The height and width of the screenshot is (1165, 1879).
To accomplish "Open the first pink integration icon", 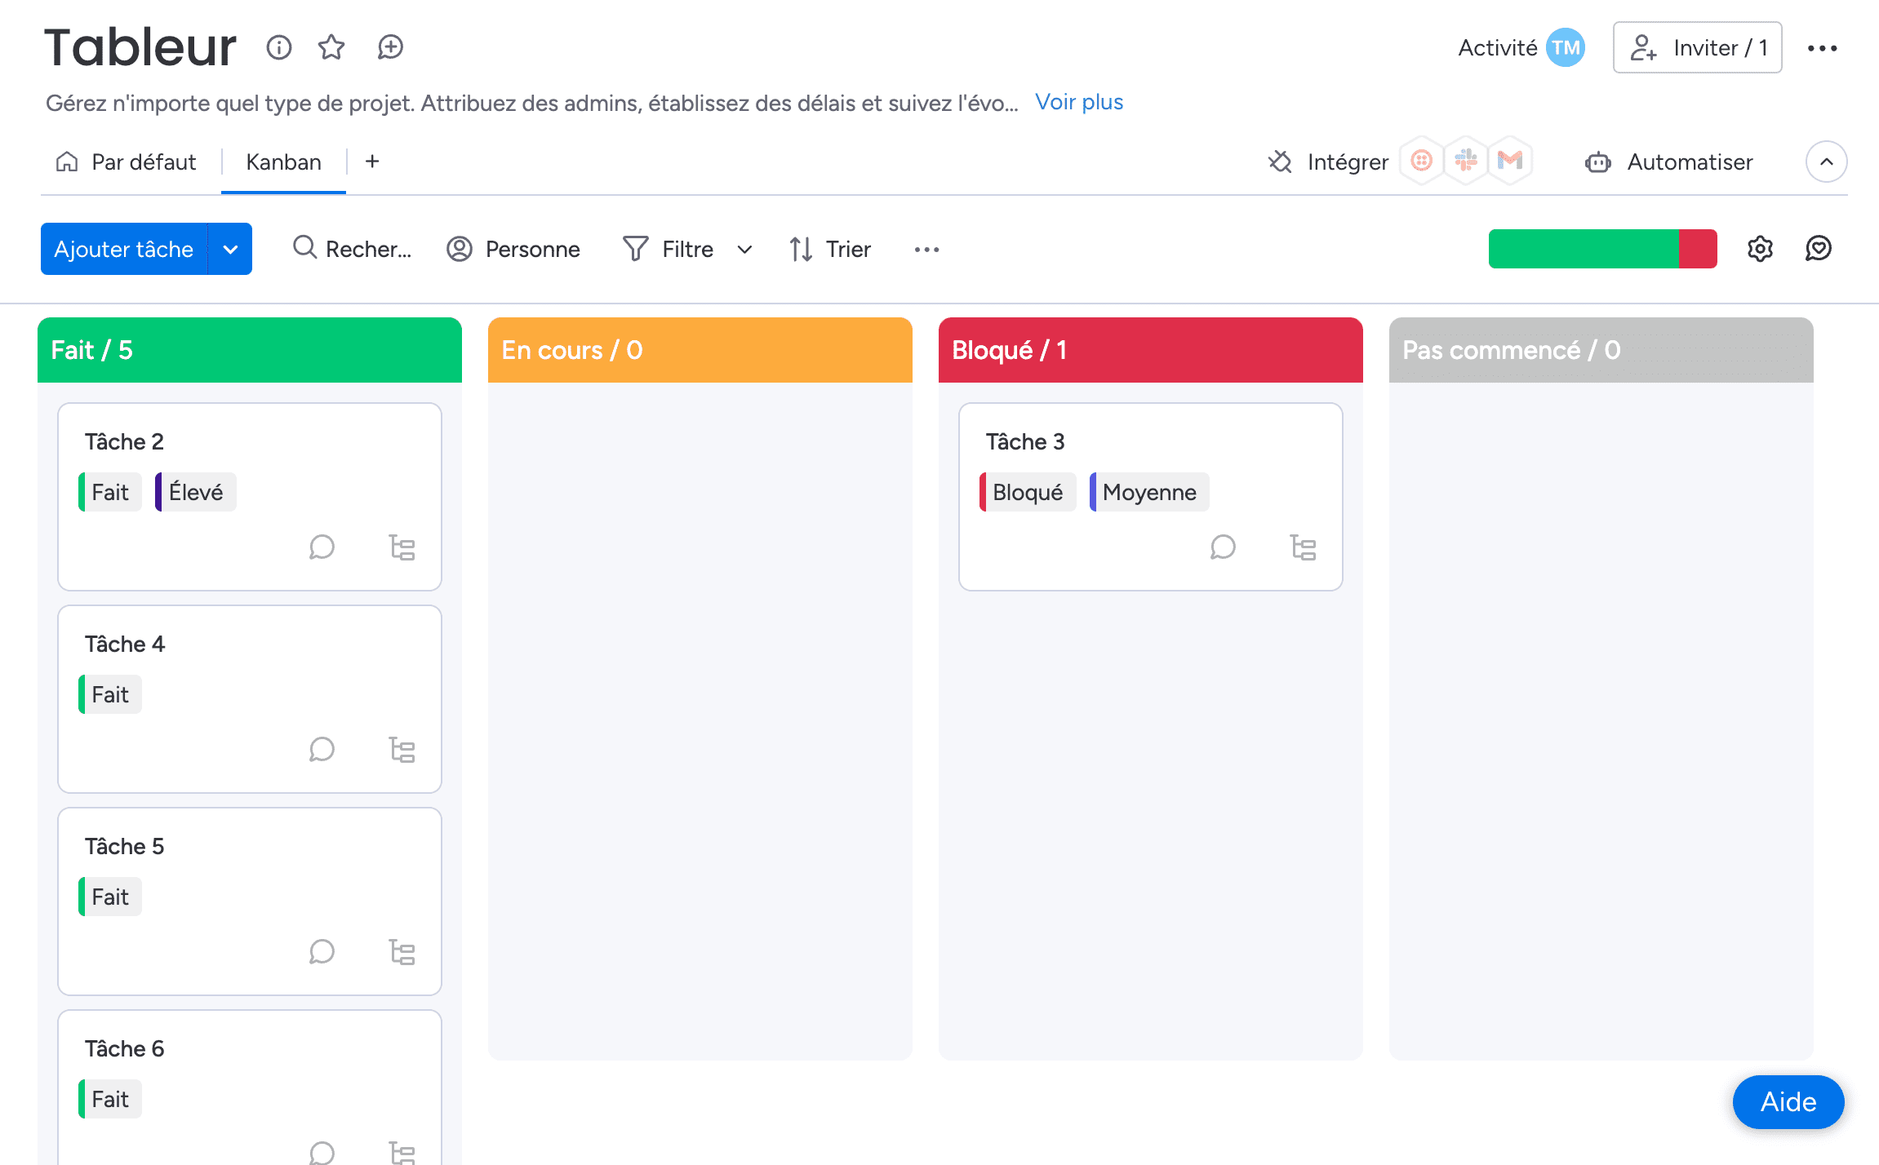I will (x=1422, y=161).
